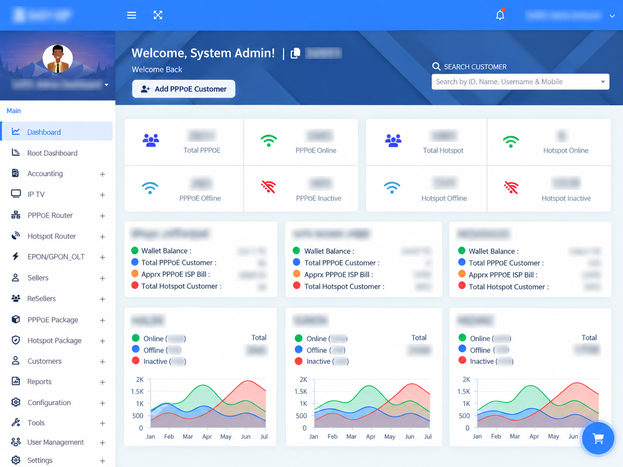The image size is (623, 467).
Task: Click the PPPOE Router network icon
Action: [16, 215]
